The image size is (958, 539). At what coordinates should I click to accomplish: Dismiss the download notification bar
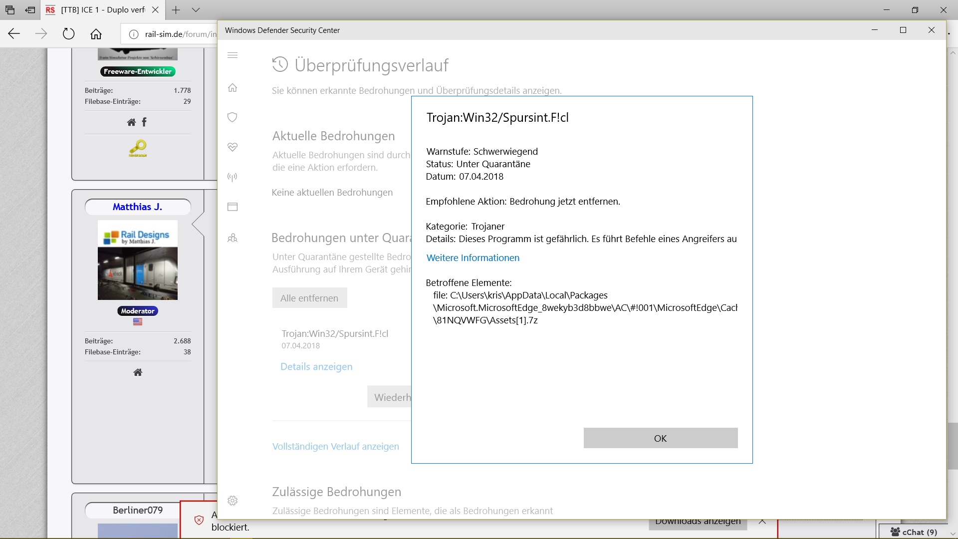point(762,522)
